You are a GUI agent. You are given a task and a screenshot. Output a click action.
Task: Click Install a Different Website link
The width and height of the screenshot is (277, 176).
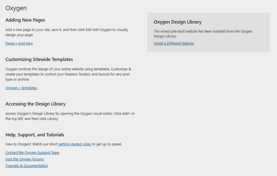pyautogui.click(x=174, y=43)
